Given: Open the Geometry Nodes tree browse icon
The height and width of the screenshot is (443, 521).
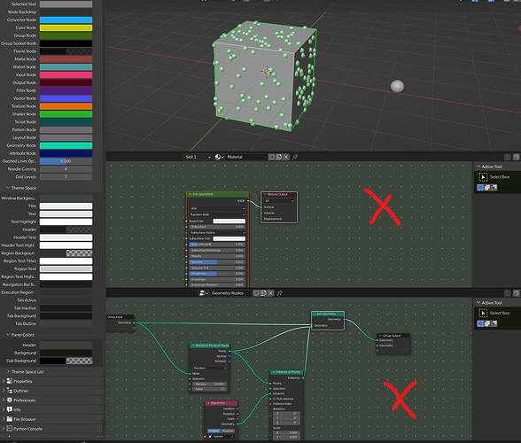Looking at the screenshot, I should [204, 293].
